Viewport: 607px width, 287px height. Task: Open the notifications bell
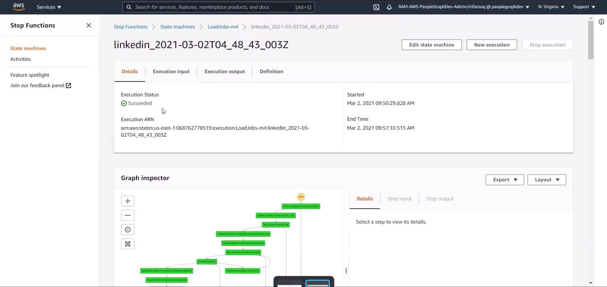pos(389,7)
